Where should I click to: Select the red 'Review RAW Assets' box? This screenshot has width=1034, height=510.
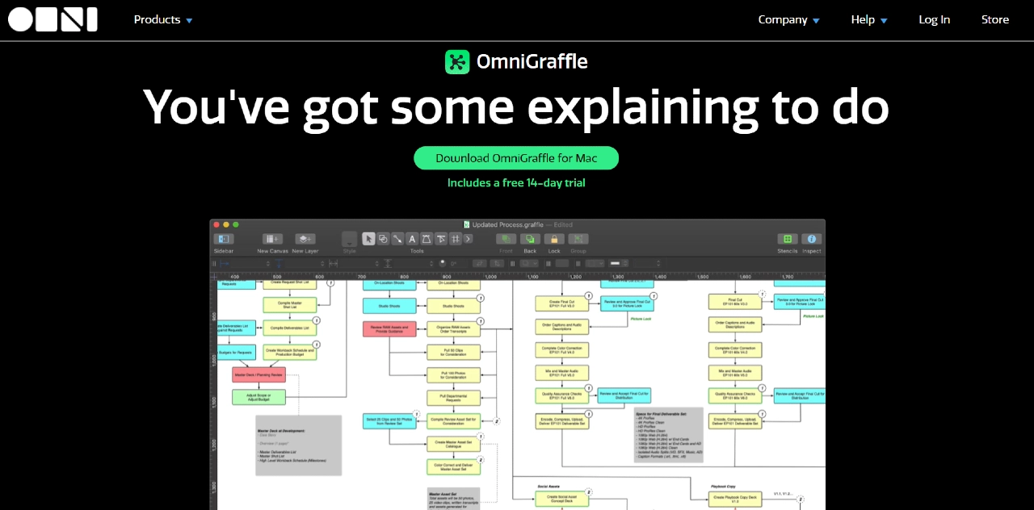[390, 329]
